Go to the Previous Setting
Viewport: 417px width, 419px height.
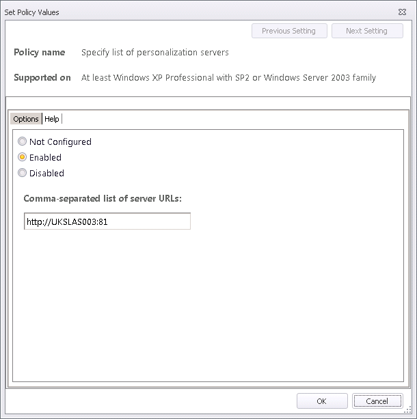coord(289,31)
